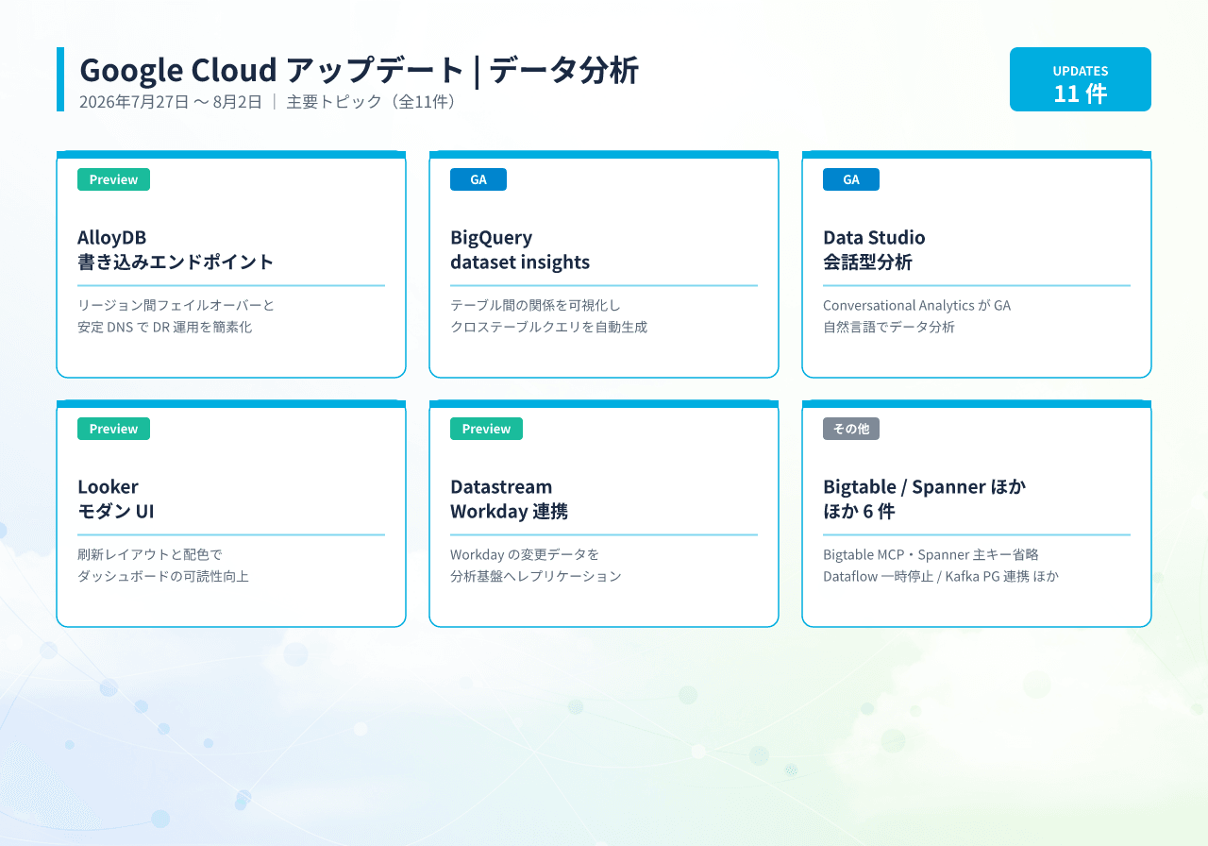This screenshot has width=1208, height=846.
Task: Click テーブル間の関係を可視化し text
Action: point(535,305)
